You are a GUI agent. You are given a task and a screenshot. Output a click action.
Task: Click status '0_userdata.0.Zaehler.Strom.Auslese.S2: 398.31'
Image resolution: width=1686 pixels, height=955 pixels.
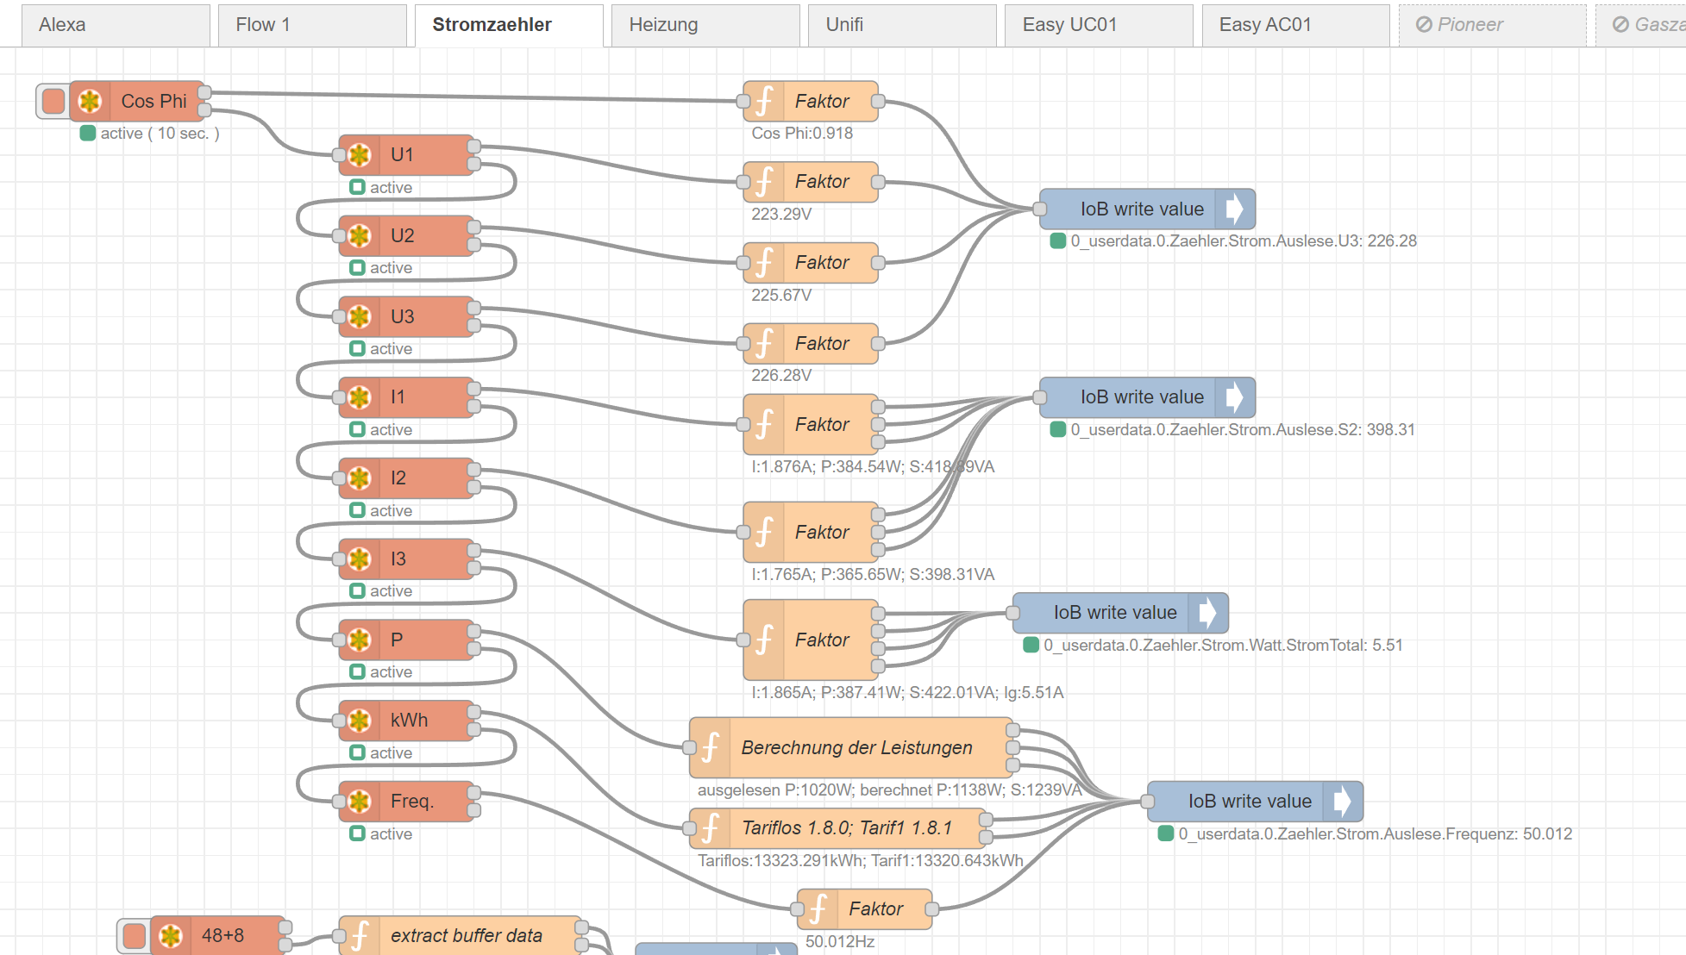[1243, 429]
